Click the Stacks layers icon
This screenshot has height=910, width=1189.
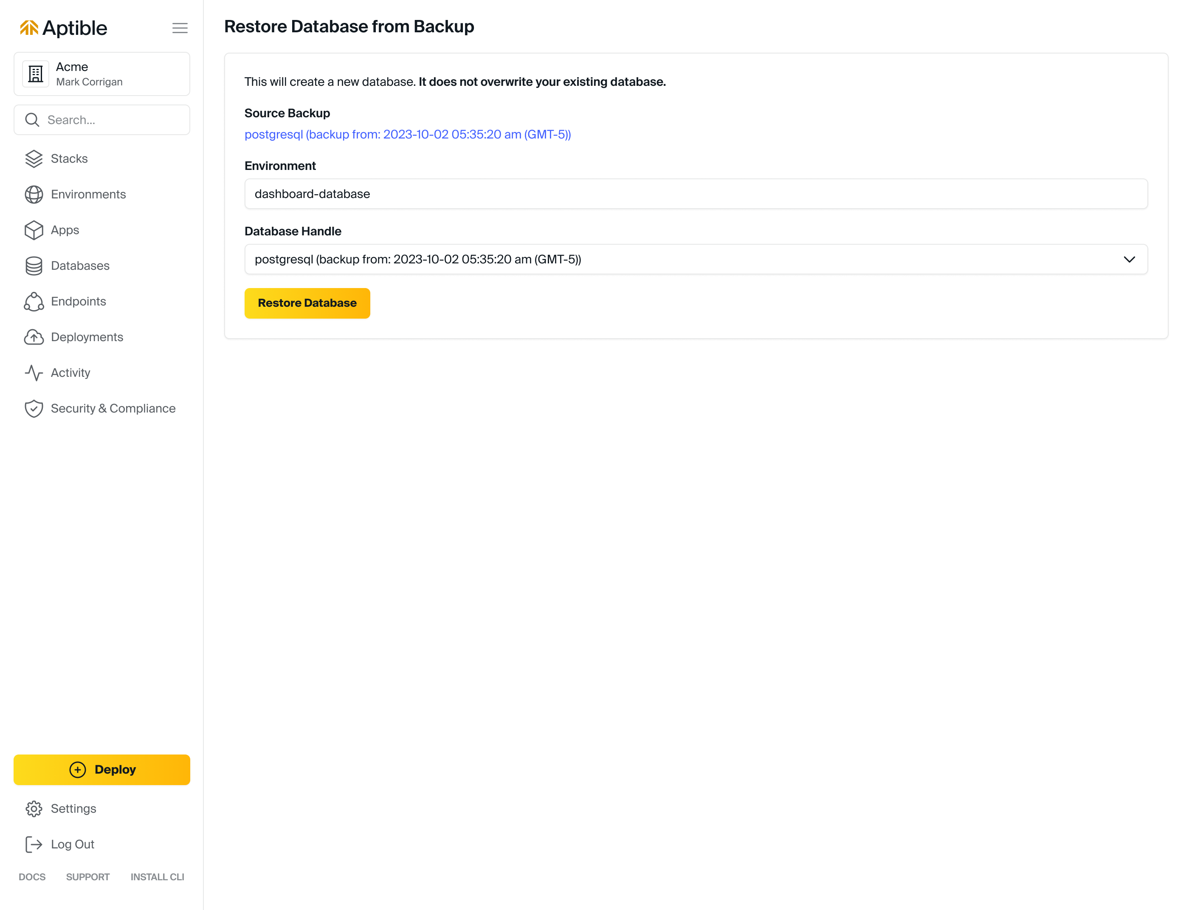(x=34, y=159)
